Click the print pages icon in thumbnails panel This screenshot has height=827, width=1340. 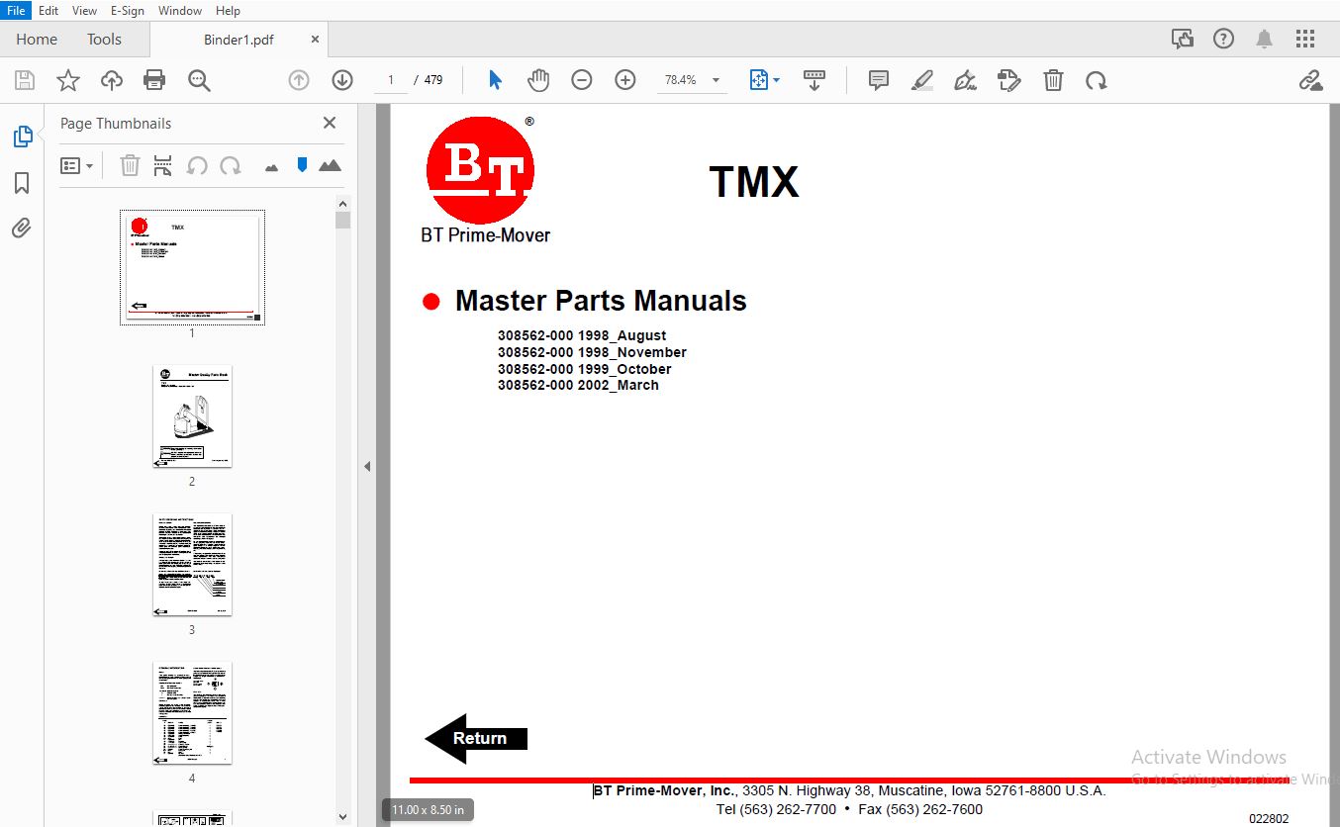tap(162, 165)
